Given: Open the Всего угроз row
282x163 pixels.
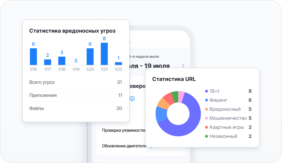Looking at the screenshot, I should point(76,82).
